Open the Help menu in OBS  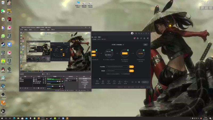[x=53, y=30]
